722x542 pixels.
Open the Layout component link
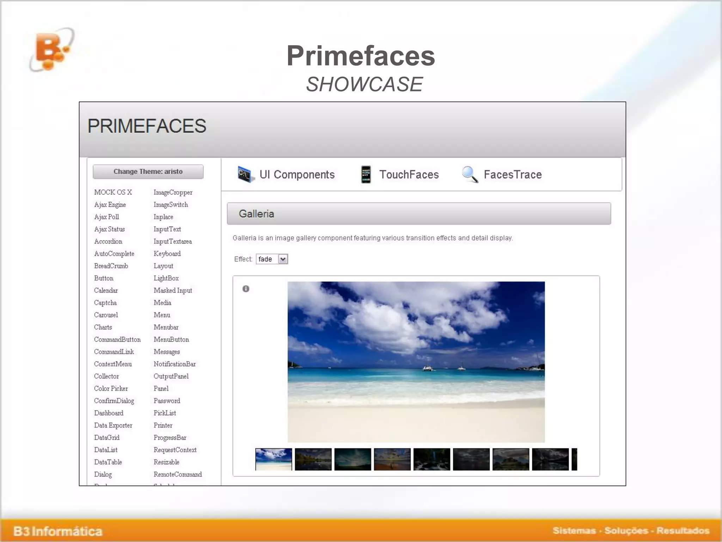point(163,266)
